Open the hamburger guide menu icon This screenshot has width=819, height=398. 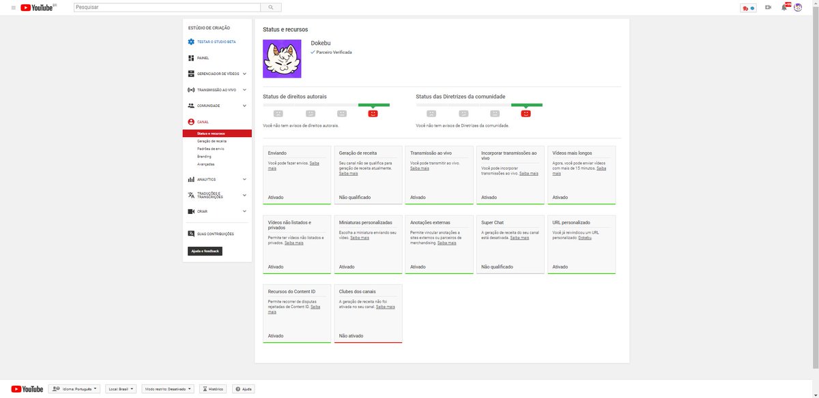(13, 7)
